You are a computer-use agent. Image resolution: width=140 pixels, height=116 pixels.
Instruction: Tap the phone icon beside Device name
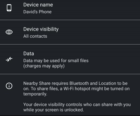9,8
